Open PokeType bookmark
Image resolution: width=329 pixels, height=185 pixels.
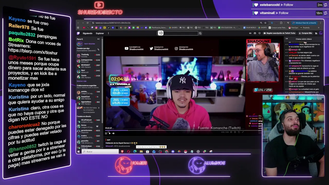pyautogui.click(x=293, y=27)
